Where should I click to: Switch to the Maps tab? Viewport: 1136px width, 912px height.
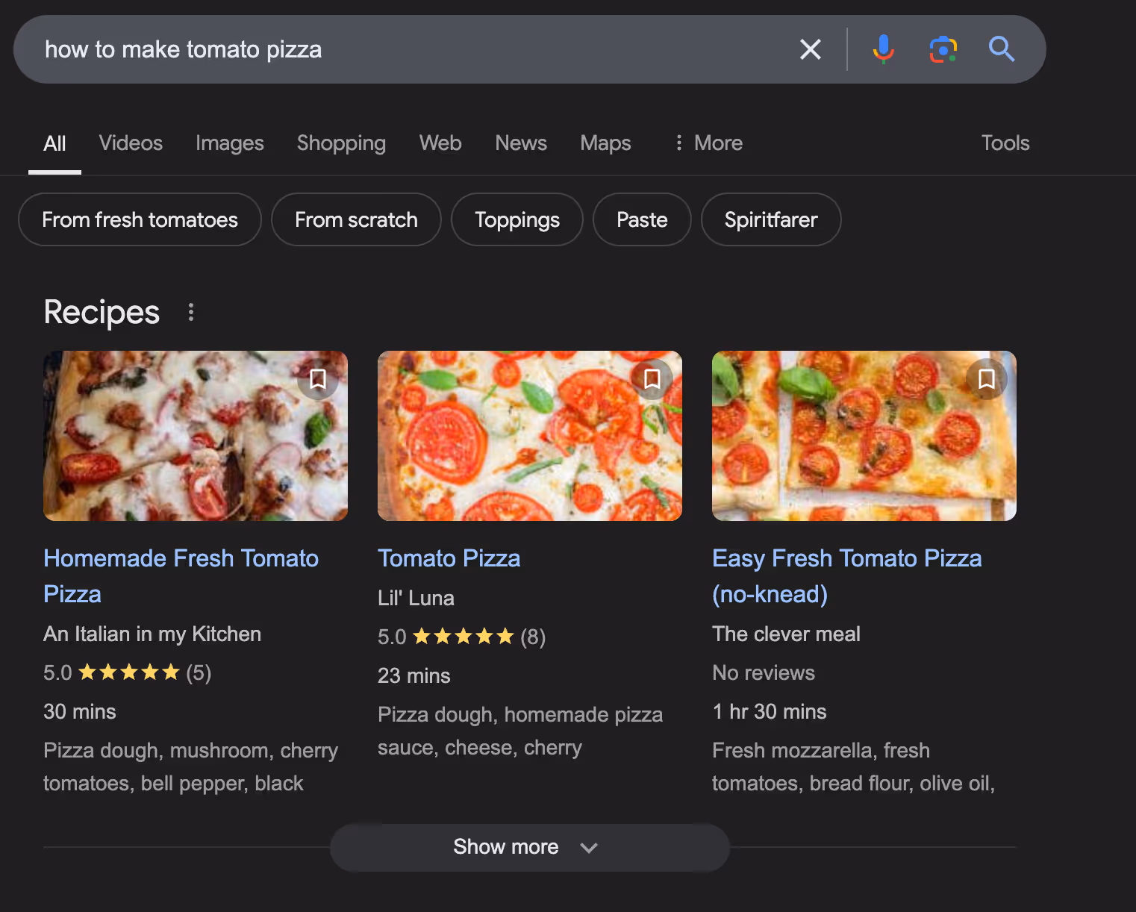pos(605,143)
